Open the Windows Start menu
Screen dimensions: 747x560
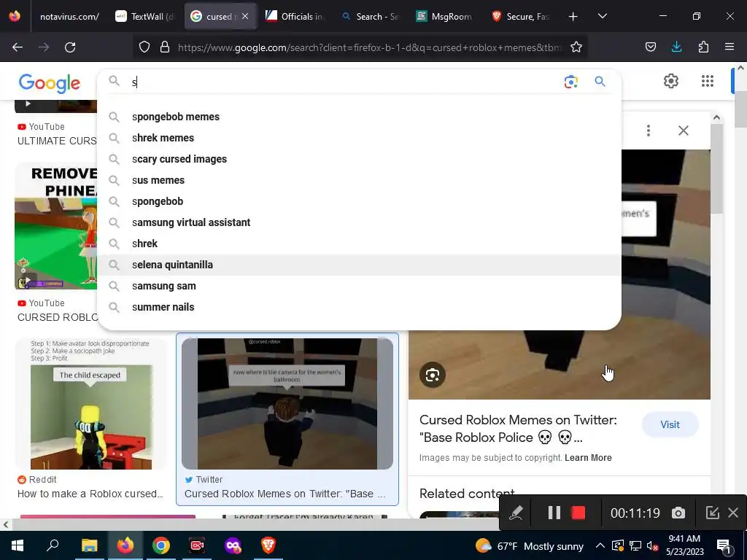coord(18,545)
